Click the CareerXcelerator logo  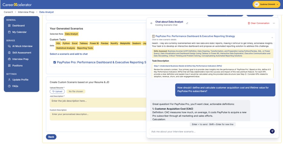[x=17, y=5]
